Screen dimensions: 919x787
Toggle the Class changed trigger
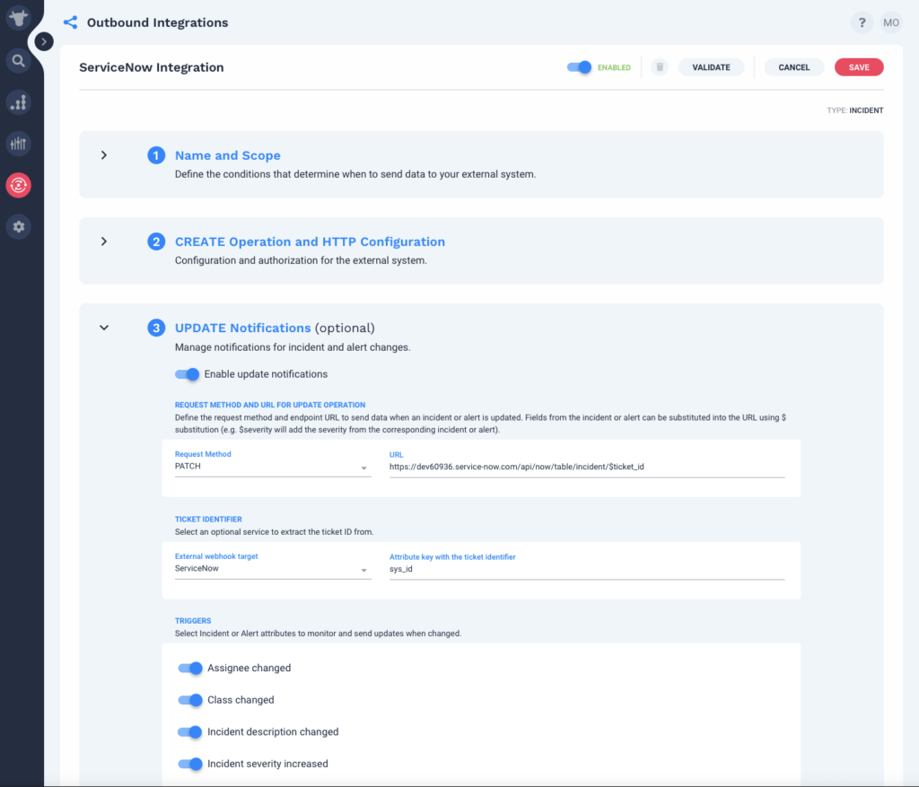coord(190,700)
